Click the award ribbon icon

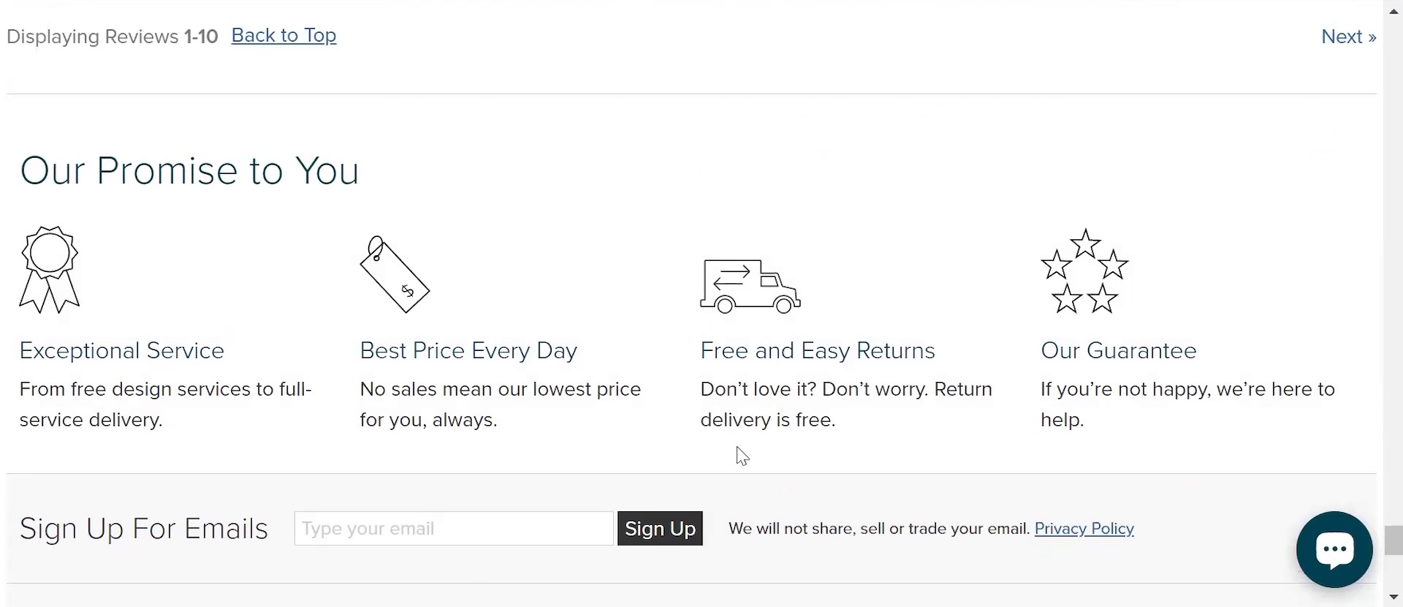click(49, 270)
